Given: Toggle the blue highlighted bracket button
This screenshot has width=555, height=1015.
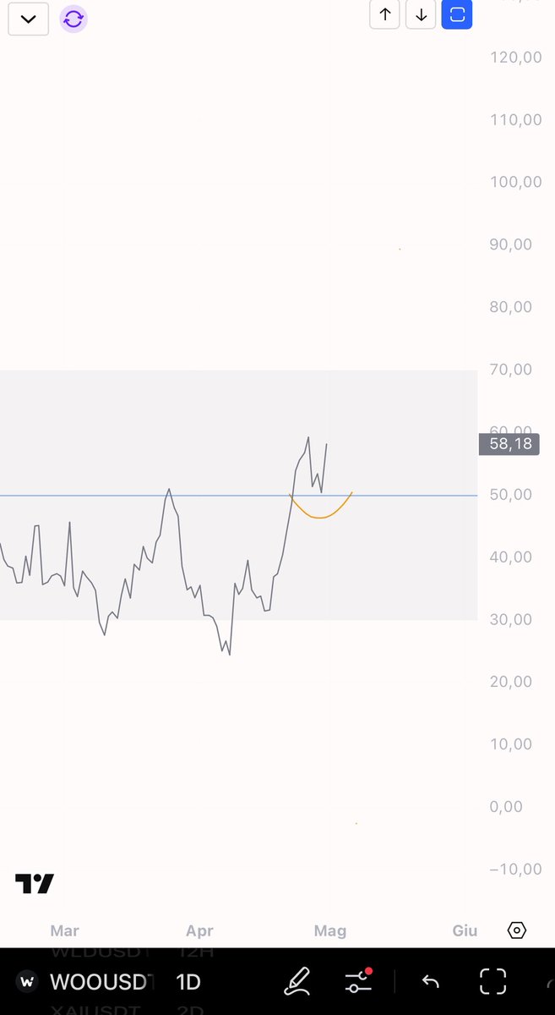Looking at the screenshot, I should tap(457, 14).
